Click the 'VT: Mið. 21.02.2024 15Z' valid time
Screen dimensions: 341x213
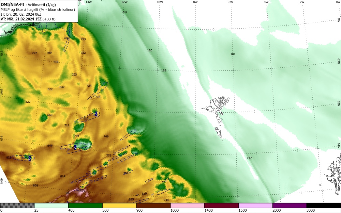[x=21, y=19]
